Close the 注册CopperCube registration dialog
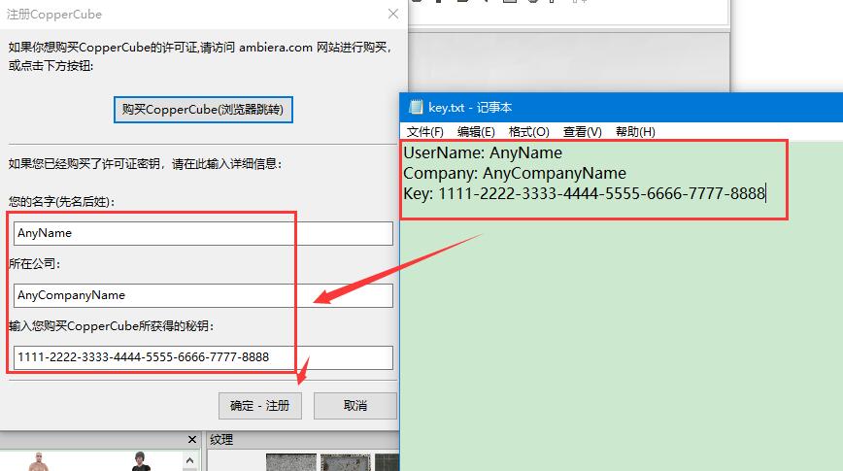The image size is (843, 471). pos(393,14)
